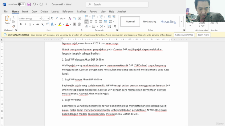Screen dimensions: 225x126
Task: Open Text Effects and Typography
Action: click(52, 24)
